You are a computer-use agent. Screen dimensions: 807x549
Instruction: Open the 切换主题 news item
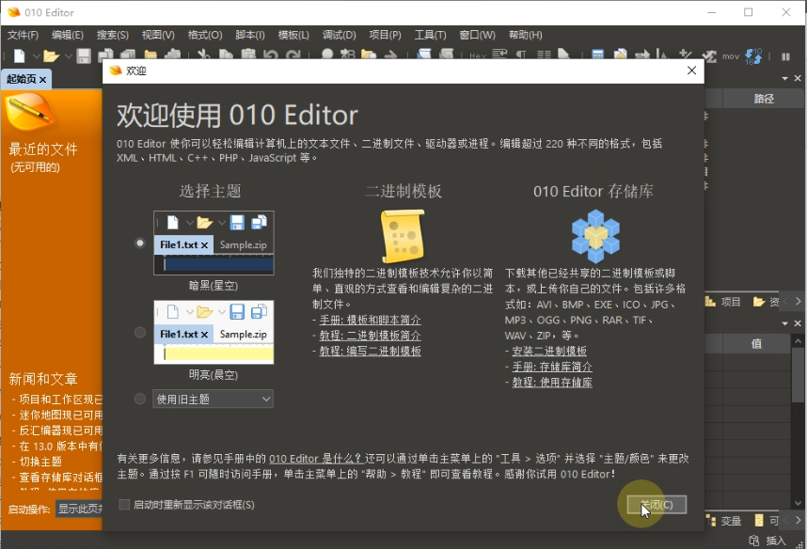[x=40, y=462]
